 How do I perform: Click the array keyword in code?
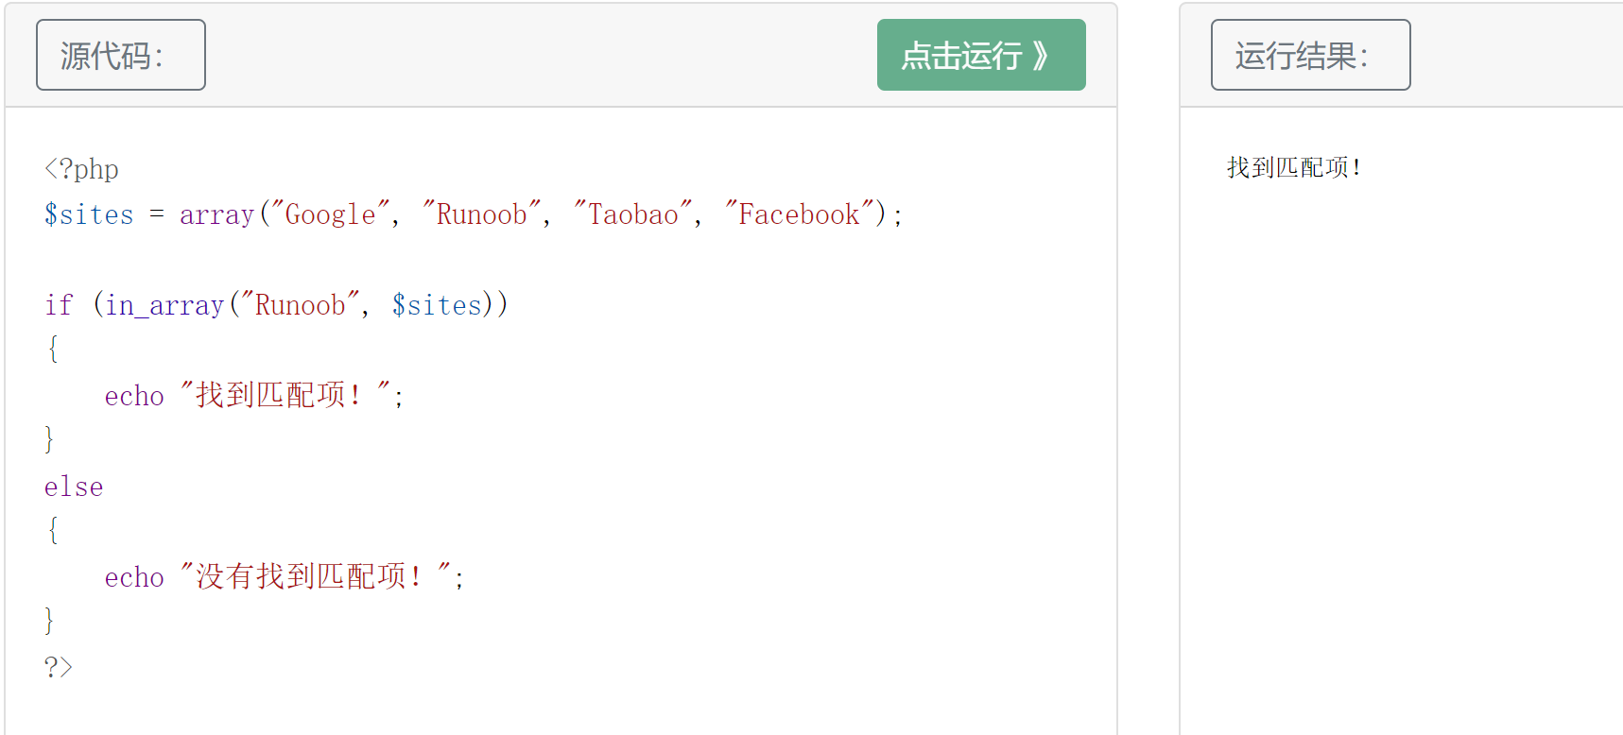pos(216,214)
